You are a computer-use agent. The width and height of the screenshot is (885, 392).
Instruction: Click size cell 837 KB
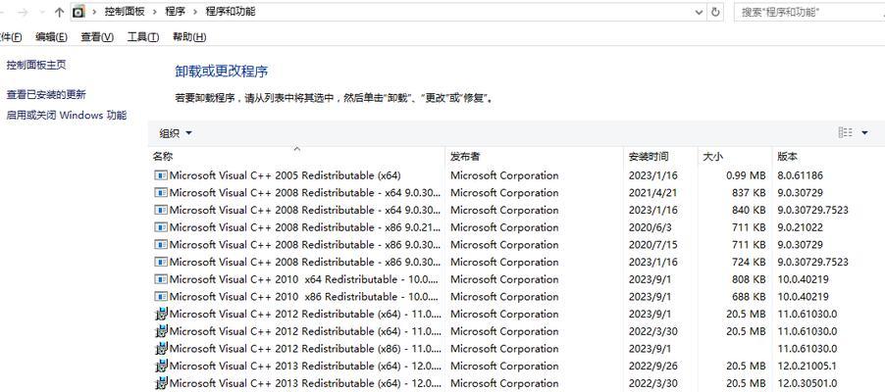click(x=749, y=193)
